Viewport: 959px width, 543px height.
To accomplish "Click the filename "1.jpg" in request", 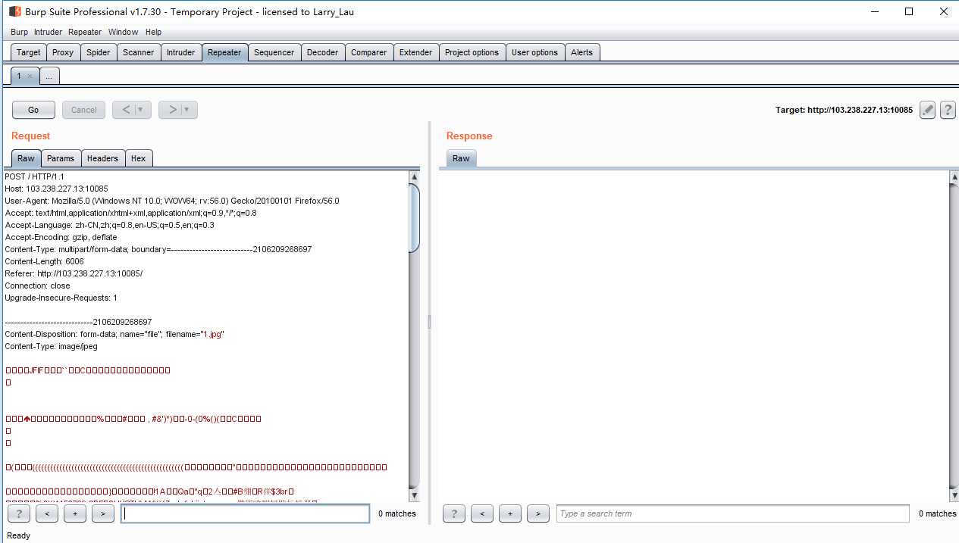I will pos(213,334).
